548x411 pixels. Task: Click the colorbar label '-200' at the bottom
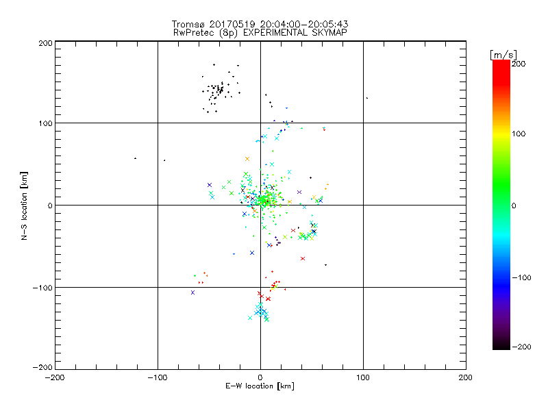click(x=521, y=347)
